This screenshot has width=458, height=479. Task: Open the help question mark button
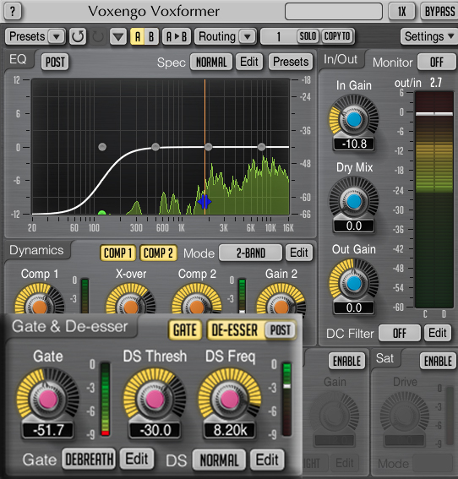12,11
